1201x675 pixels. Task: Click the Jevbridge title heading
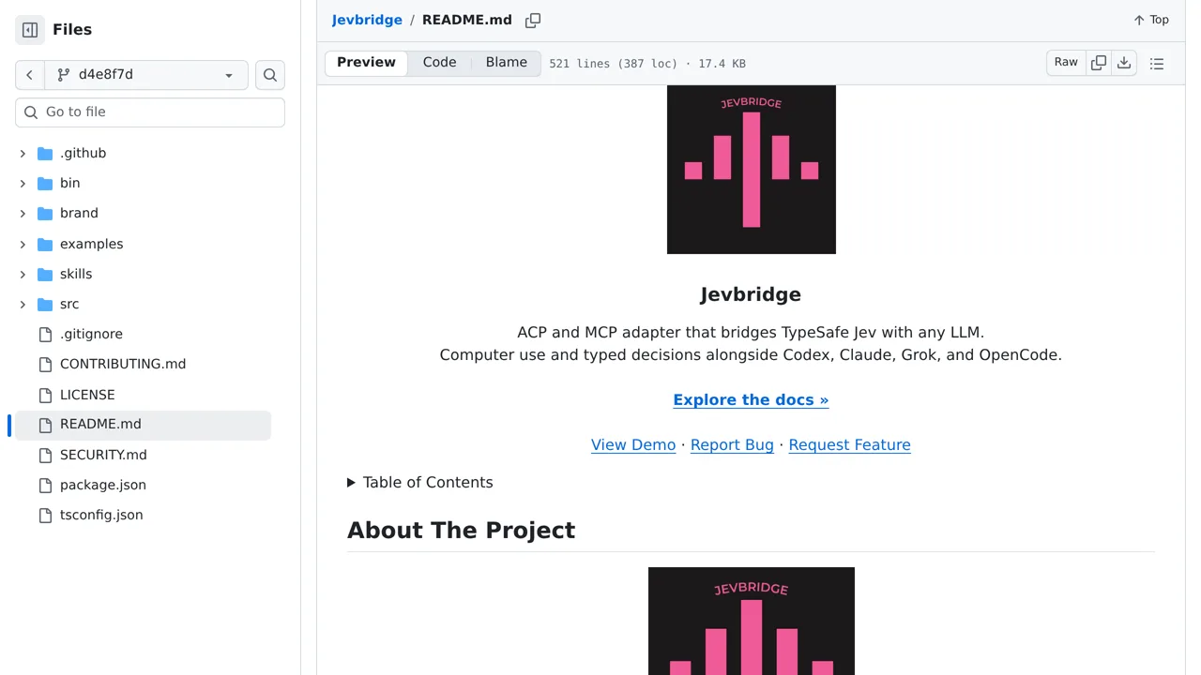pos(751,294)
